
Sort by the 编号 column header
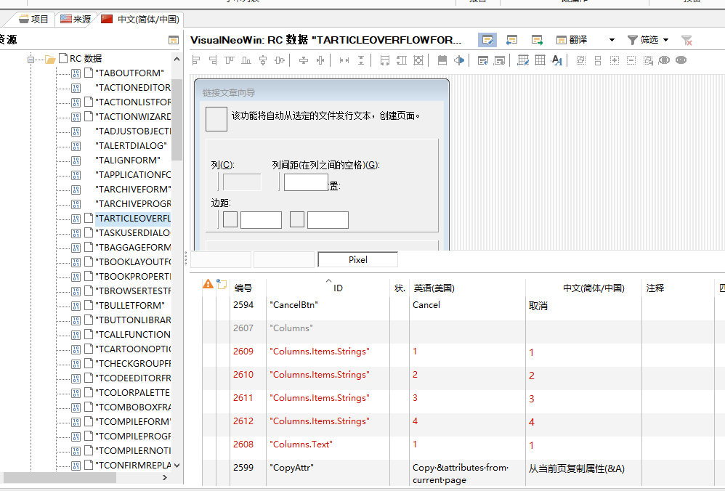(x=243, y=288)
